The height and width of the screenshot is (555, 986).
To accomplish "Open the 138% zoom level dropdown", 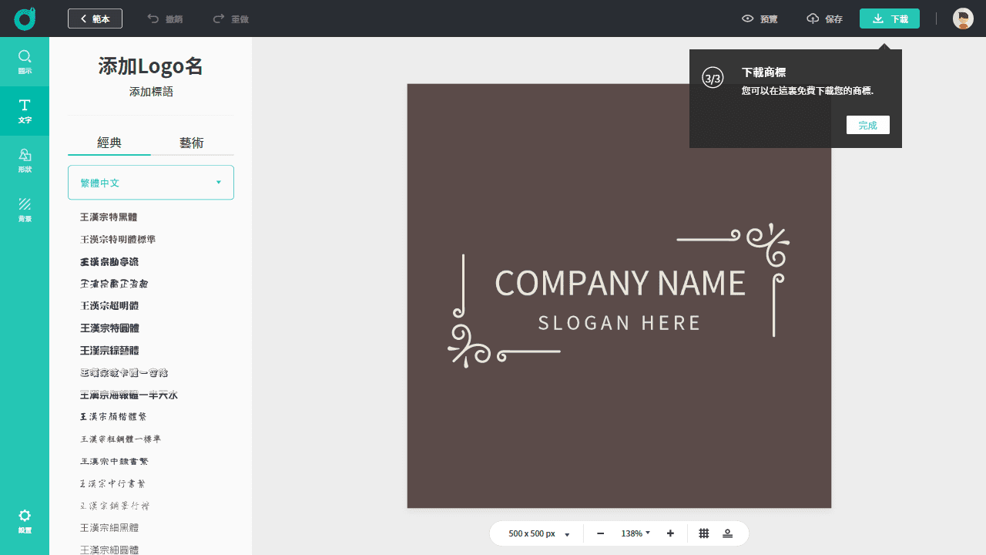I will pyautogui.click(x=636, y=533).
